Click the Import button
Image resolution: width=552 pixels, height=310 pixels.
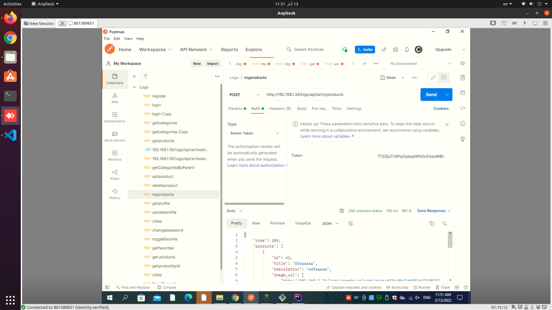pos(213,63)
